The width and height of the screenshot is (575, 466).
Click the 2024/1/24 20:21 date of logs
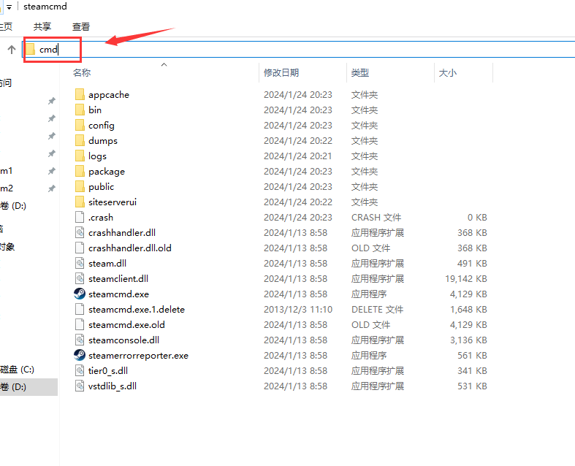tap(298, 156)
